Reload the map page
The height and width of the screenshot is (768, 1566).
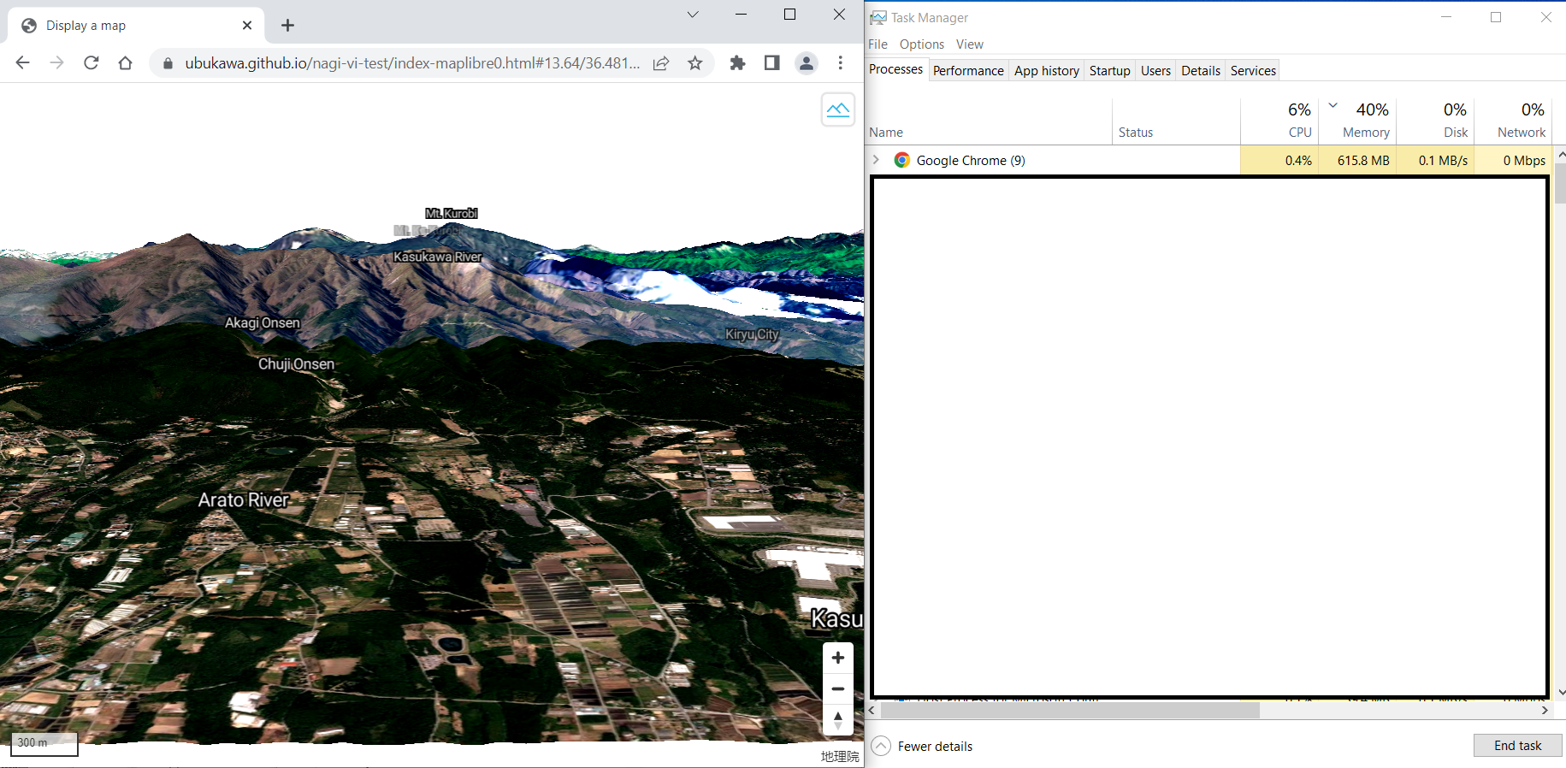coord(91,62)
